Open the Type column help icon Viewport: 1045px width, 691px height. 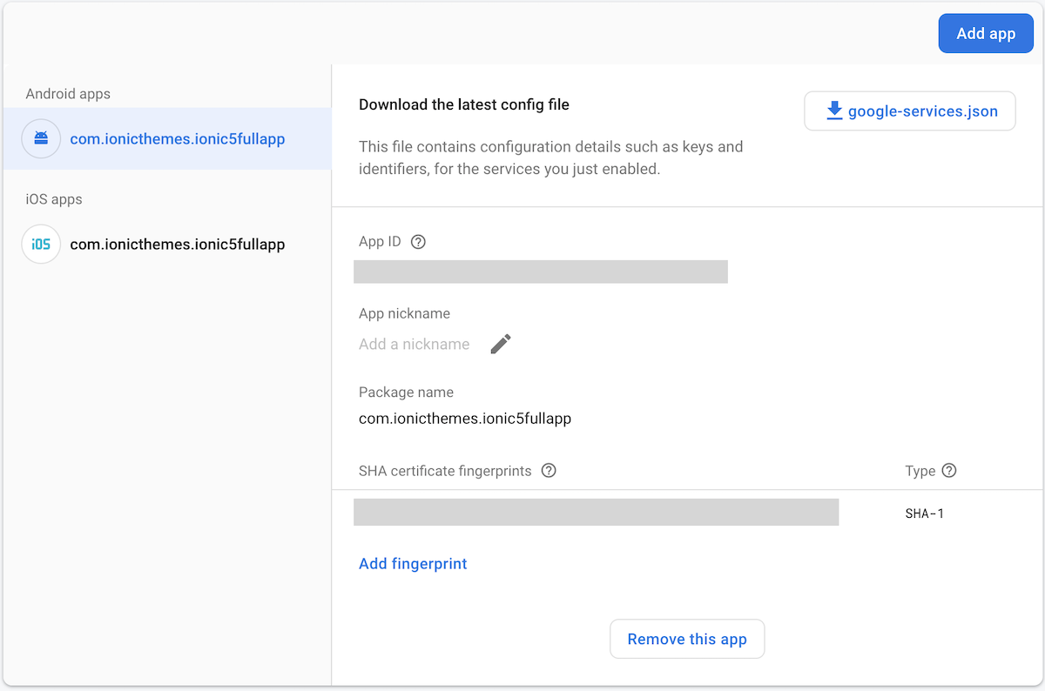(x=949, y=471)
